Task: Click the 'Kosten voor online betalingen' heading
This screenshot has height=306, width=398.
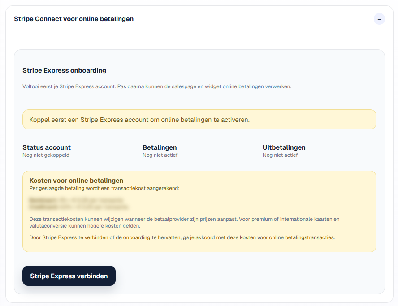Action: coord(76,181)
